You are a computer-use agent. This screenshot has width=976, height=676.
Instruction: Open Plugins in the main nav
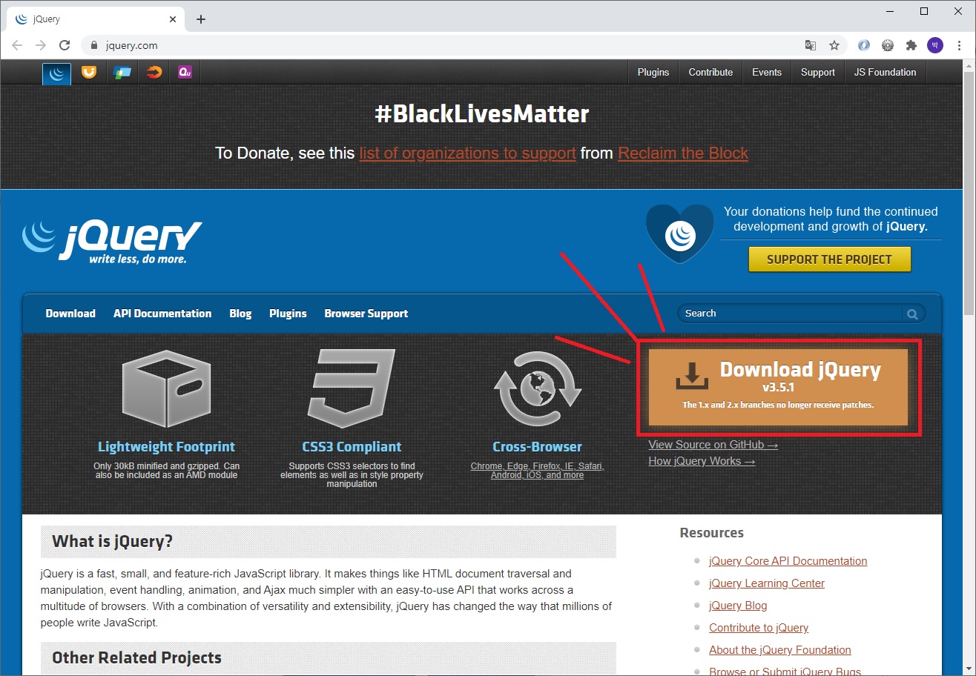(x=288, y=314)
